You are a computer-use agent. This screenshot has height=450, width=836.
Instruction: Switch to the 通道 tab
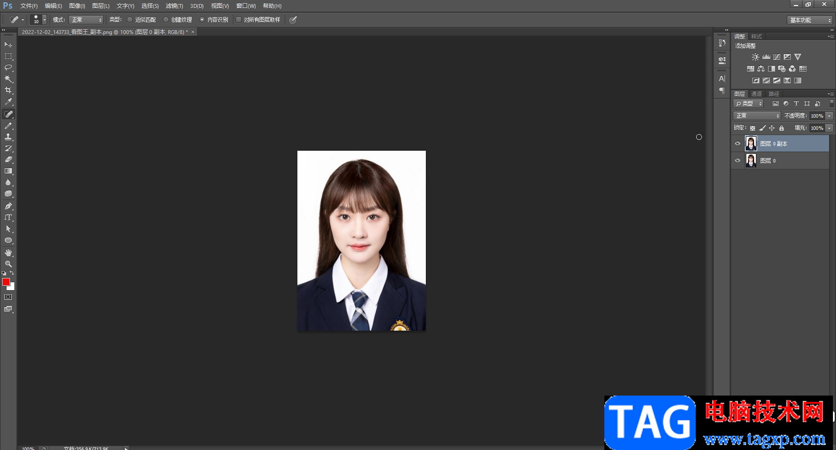pyautogui.click(x=756, y=94)
